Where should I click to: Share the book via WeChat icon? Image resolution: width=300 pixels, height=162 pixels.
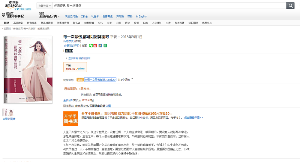tap(91, 45)
